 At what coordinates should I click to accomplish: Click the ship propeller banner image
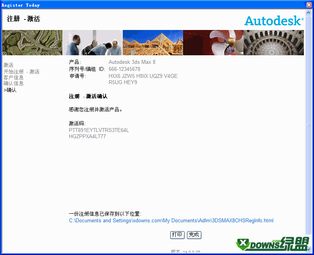click(213, 43)
